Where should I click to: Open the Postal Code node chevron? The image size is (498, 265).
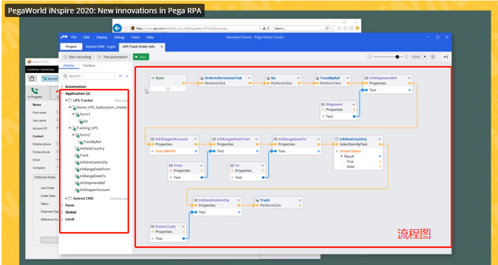(183, 227)
